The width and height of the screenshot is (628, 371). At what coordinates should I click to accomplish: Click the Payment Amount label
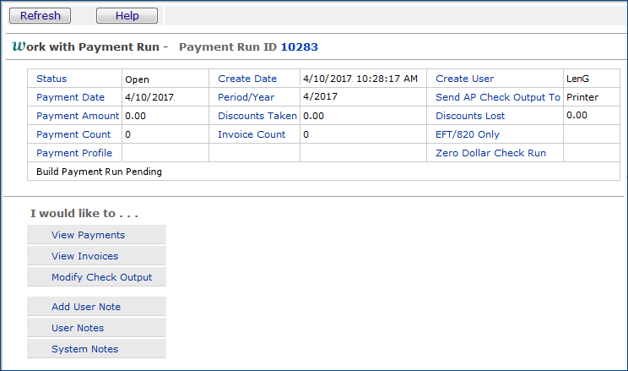(78, 116)
